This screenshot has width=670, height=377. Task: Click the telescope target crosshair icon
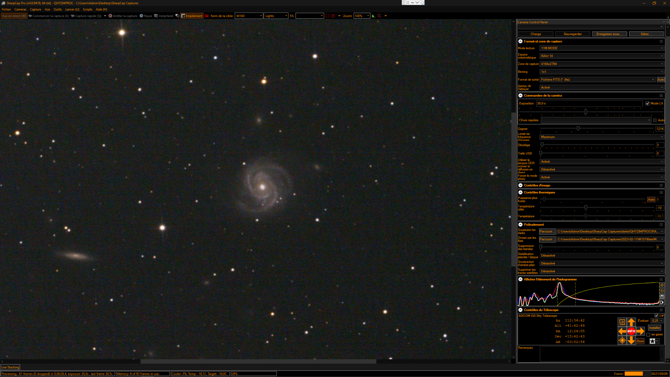tap(622, 341)
